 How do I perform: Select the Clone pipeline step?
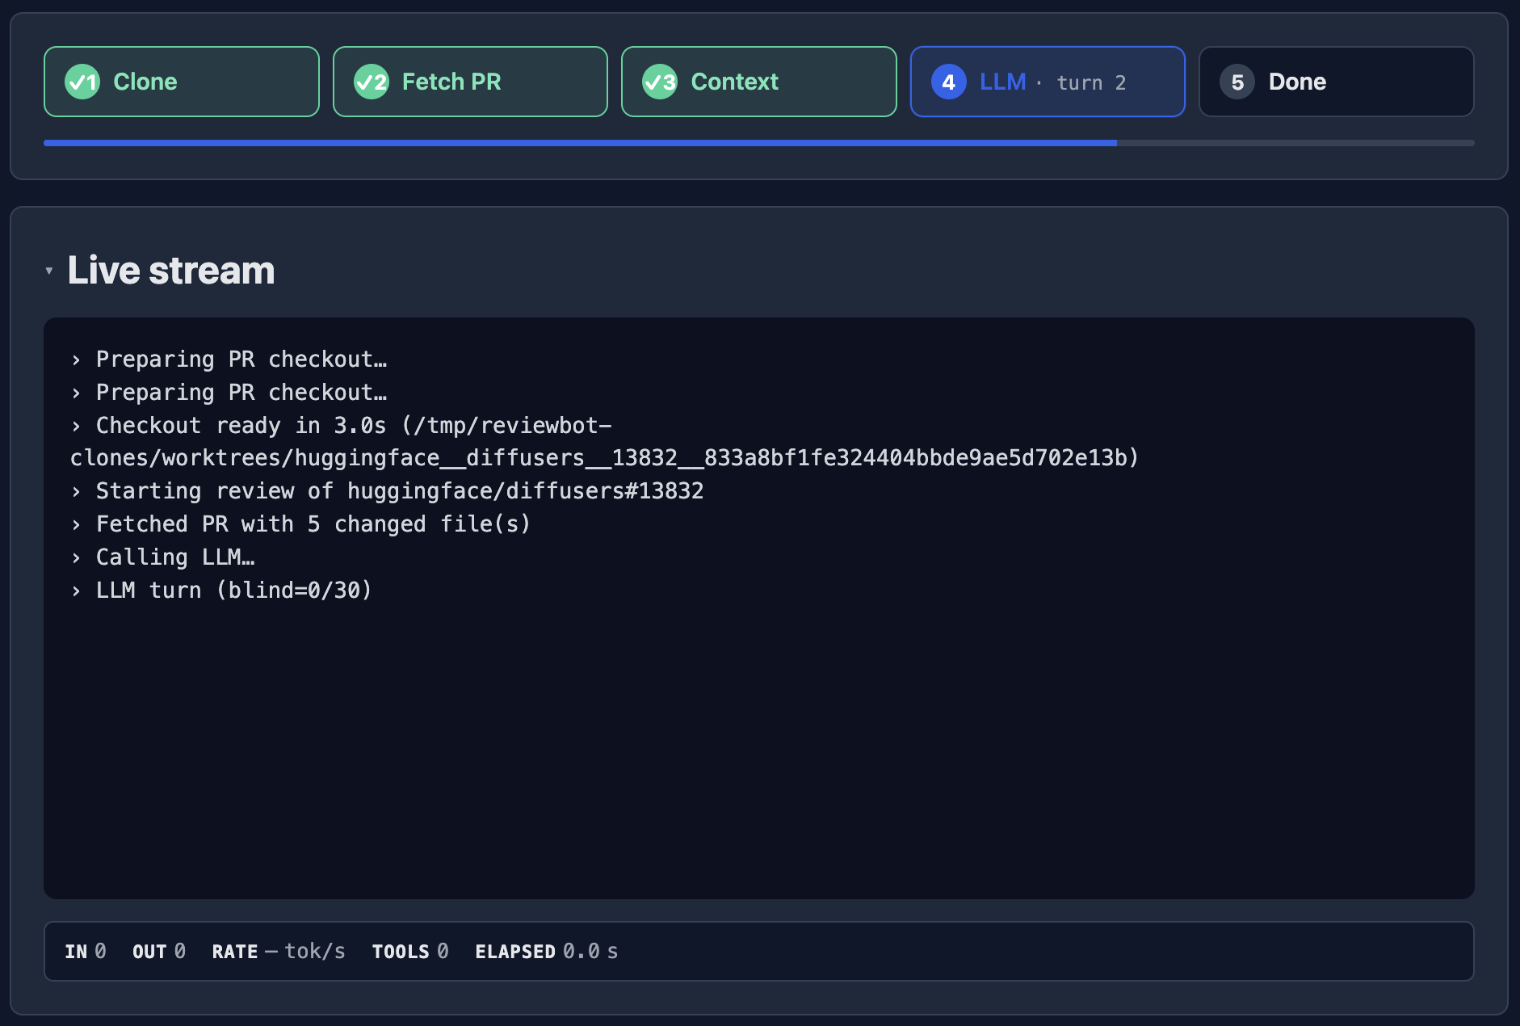click(182, 82)
